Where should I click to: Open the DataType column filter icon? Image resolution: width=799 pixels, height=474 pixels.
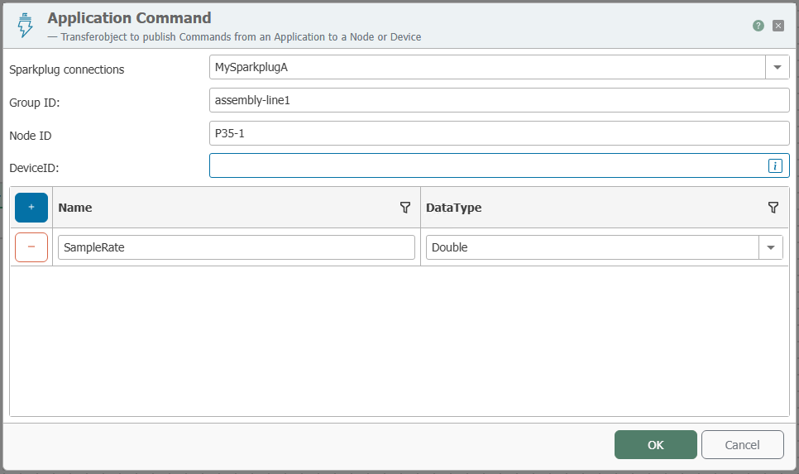tap(773, 208)
